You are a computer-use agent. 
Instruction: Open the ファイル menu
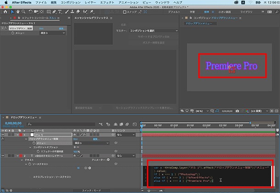41,2
